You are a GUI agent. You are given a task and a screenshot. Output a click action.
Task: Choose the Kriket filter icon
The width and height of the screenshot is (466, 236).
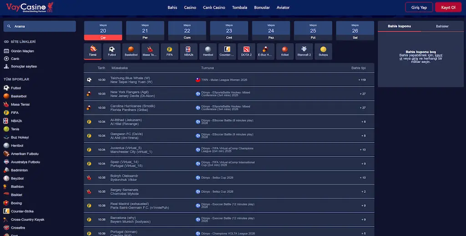pyautogui.click(x=285, y=51)
